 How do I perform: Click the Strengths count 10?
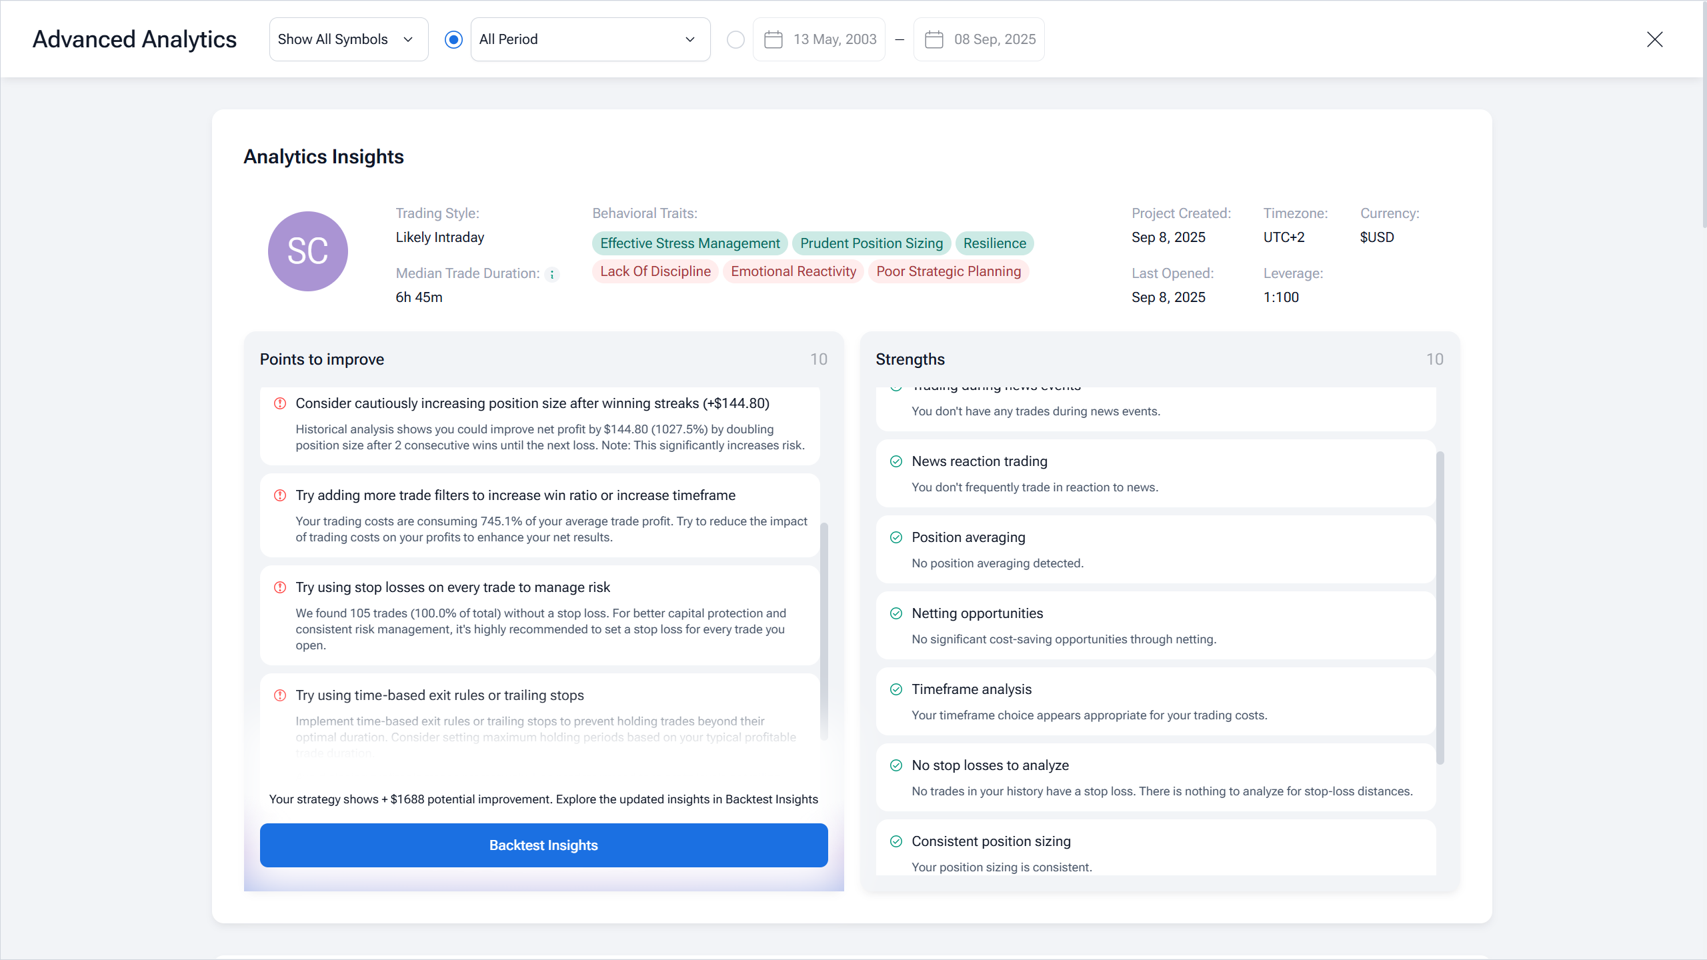(1435, 359)
